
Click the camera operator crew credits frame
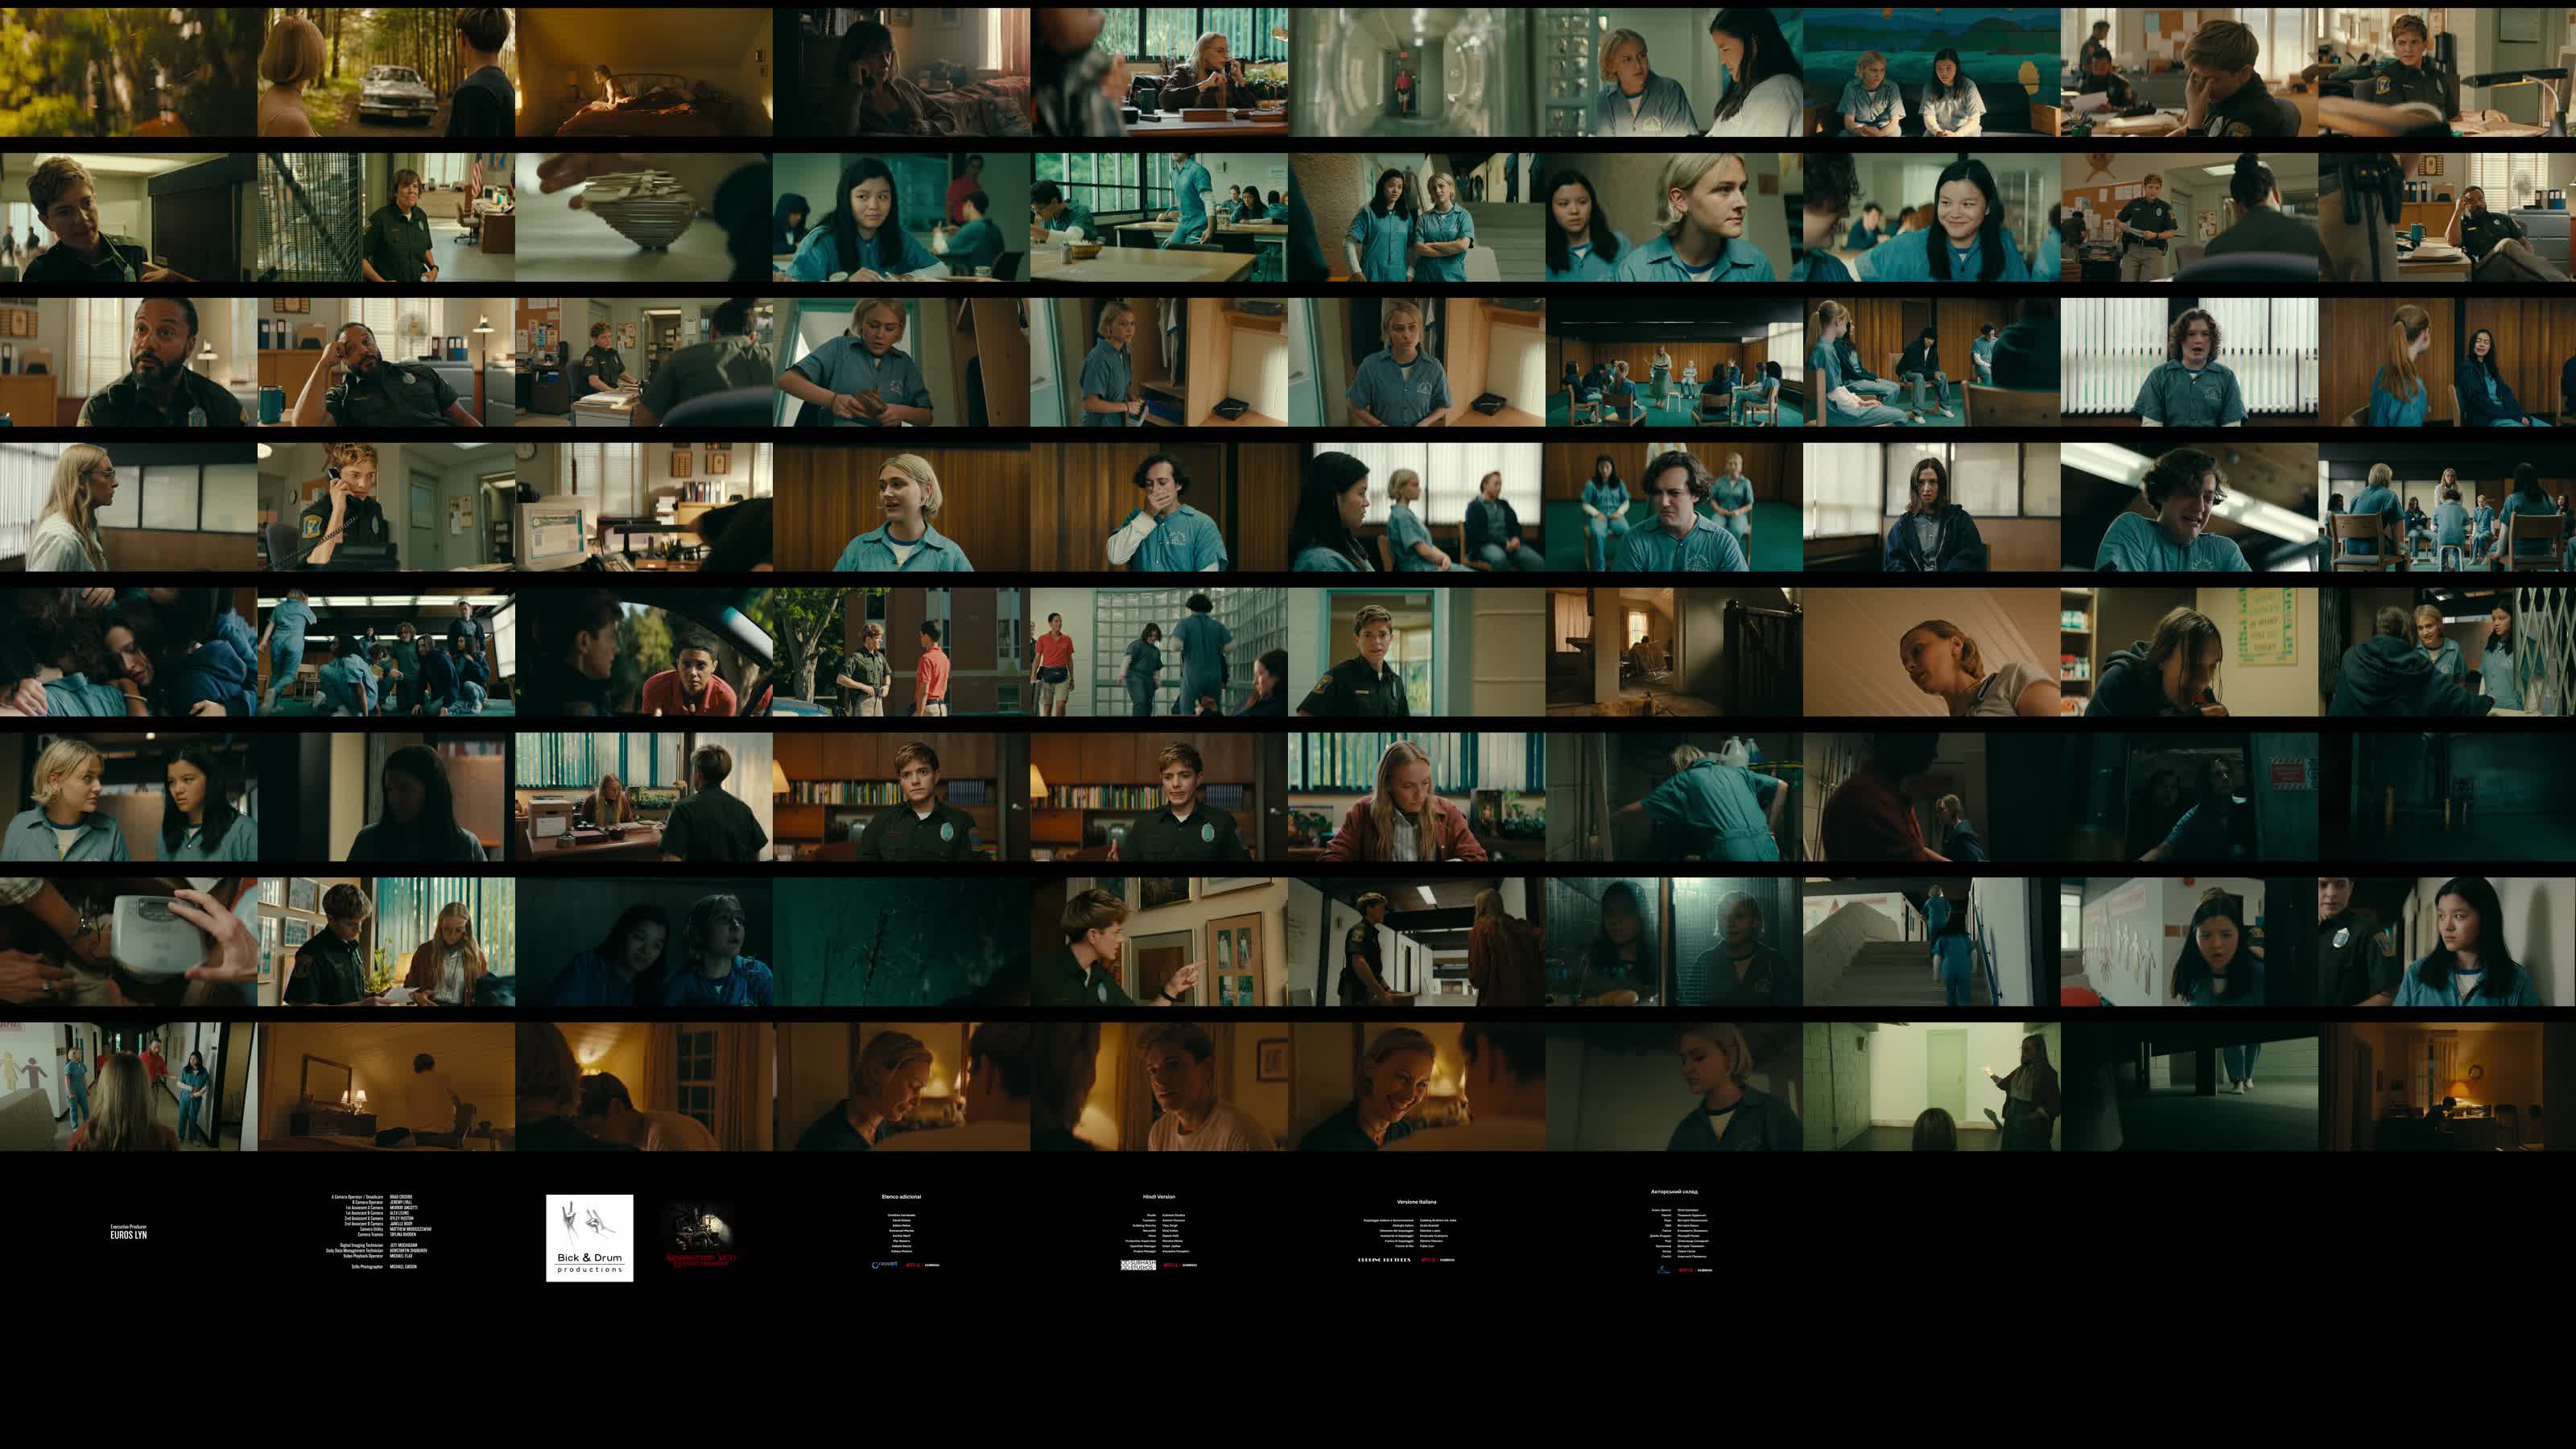click(386, 1231)
